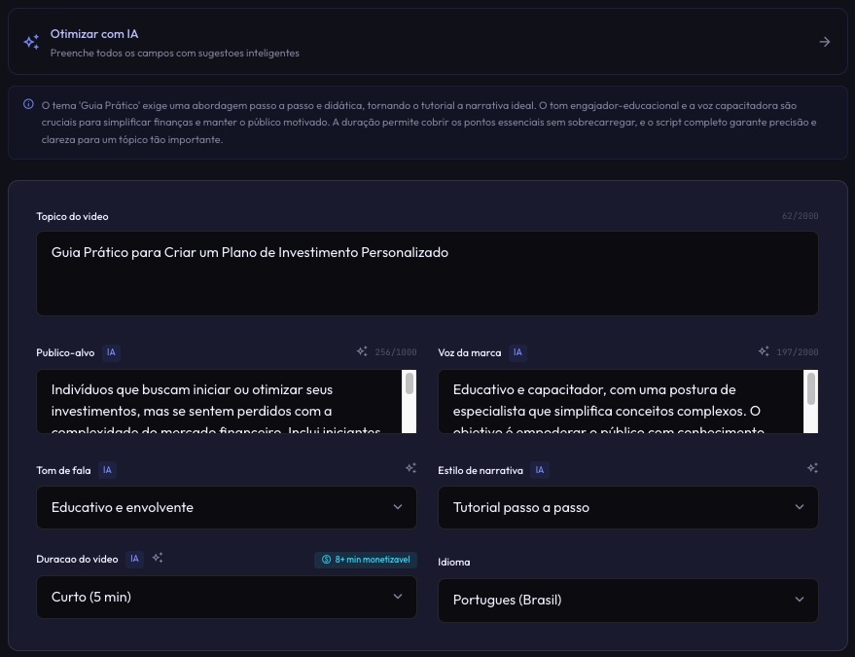Click the 256/1000 character counter

pos(396,352)
